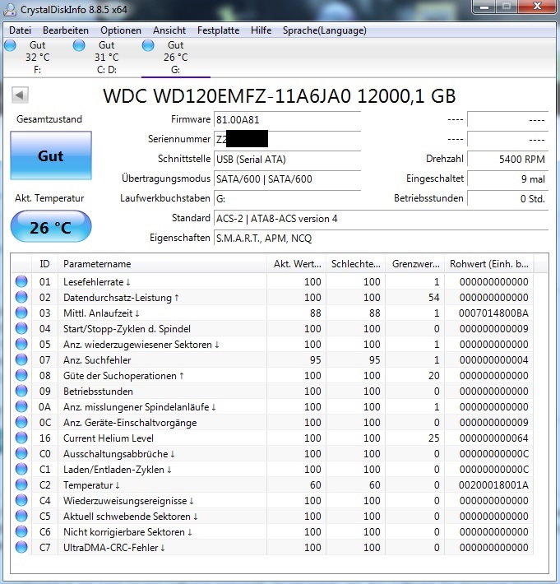
Task: Click raw value 0007014800BA
Action: [493, 313]
